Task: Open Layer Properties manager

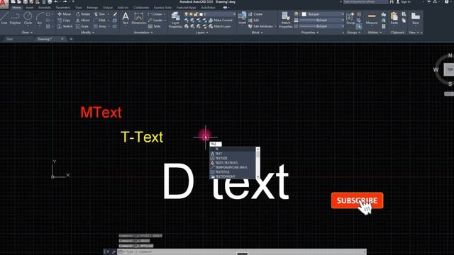Action: [175, 20]
